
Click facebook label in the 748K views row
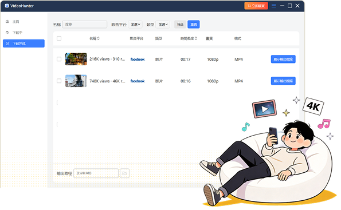(138, 81)
